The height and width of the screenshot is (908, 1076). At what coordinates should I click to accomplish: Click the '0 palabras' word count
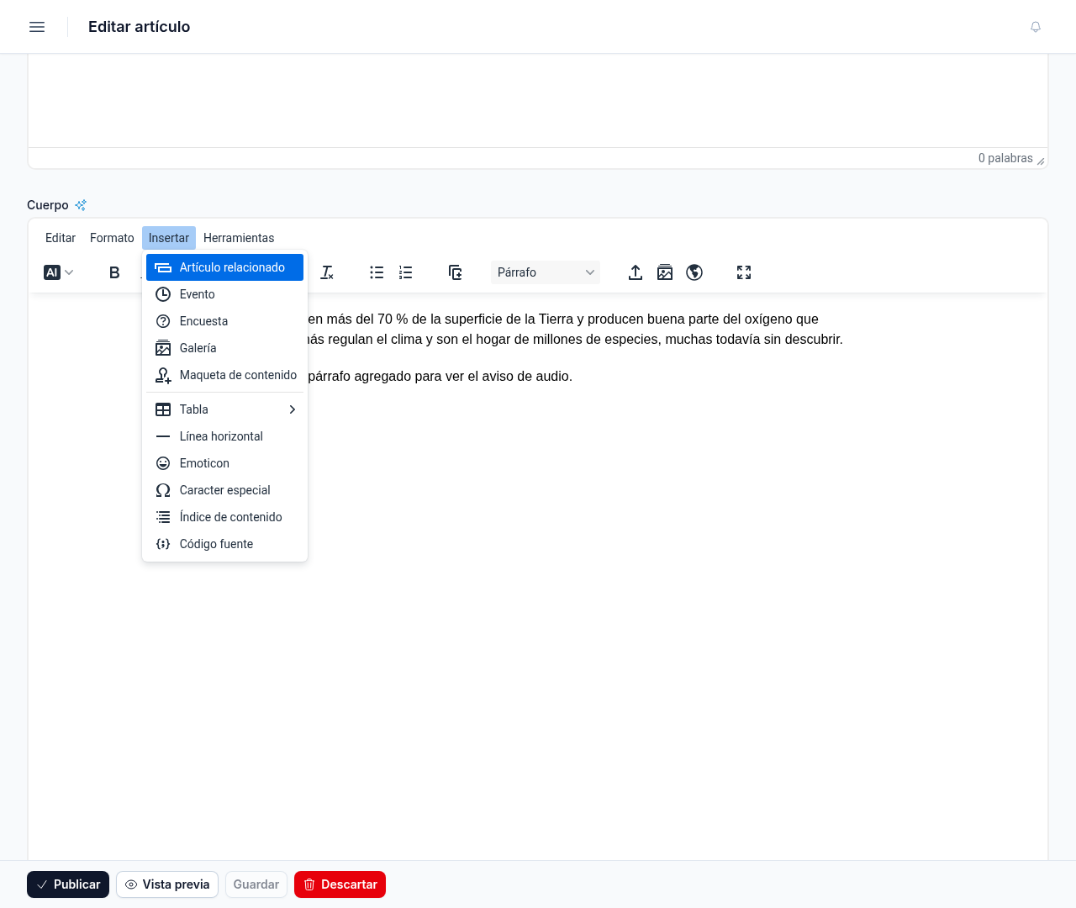coord(1005,158)
